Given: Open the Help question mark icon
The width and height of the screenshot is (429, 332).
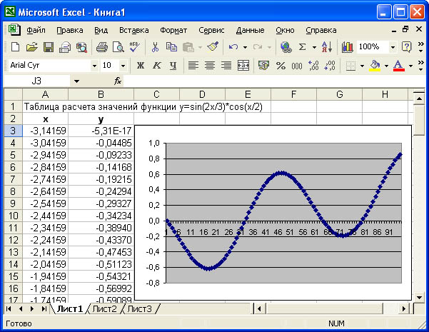Looking at the screenshot, I should [x=407, y=47].
